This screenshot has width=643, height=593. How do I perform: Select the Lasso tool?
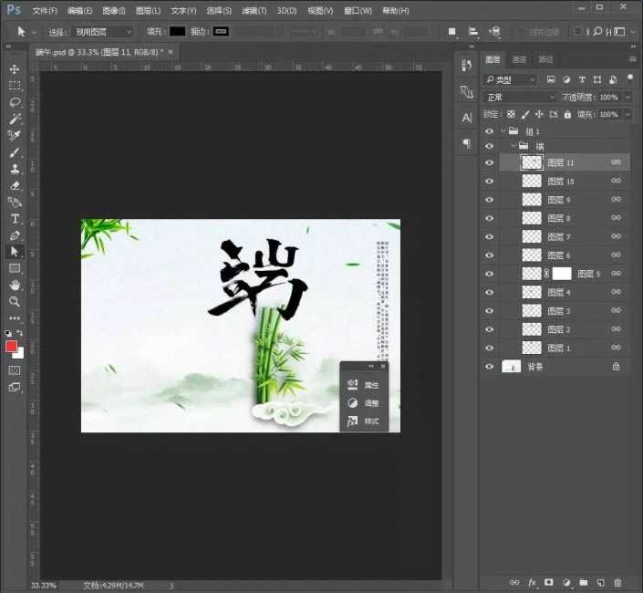click(15, 102)
